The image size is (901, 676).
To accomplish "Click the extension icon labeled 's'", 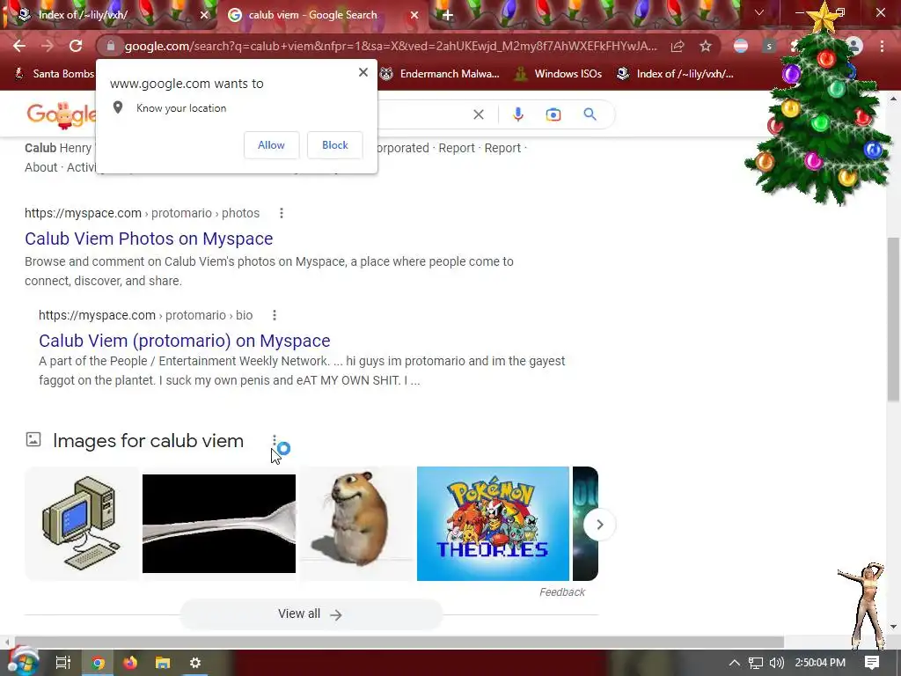I will pos(769,46).
